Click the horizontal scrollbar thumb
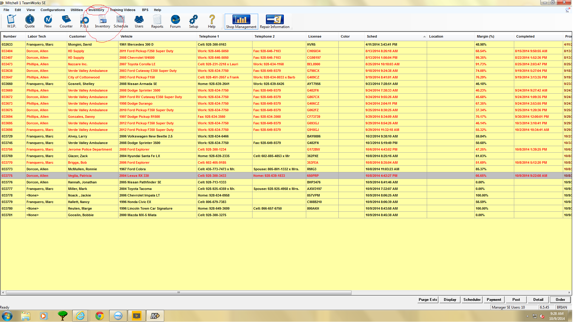The height and width of the screenshot is (322, 573). (x=178, y=292)
